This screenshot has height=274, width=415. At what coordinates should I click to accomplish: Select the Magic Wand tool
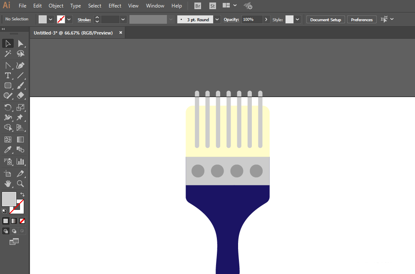click(8, 54)
